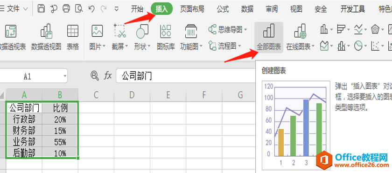392x173 pixels.
Task: Click the magnifier icon beside fx
Action: (95, 75)
